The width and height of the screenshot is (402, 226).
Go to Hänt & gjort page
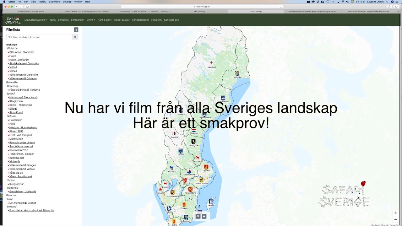pos(105,20)
